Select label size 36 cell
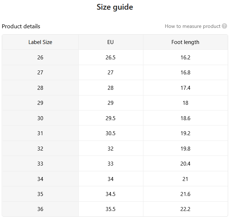The width and height of the screenshot is (231, 221). click(x=40, y=209)
